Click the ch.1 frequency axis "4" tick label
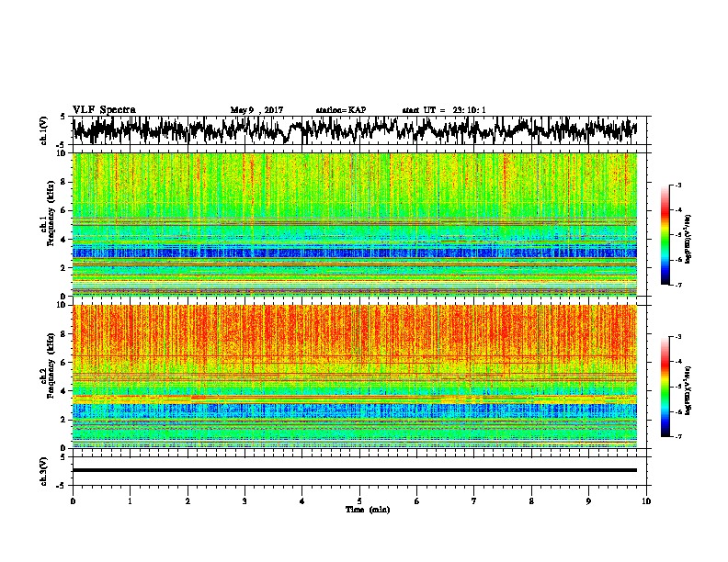This screenshot has height=562, width=728. coord(65,240)
